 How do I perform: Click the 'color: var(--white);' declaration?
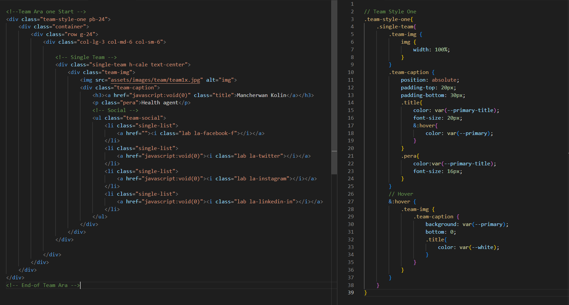pyautogui.click(x=469, y=247)
